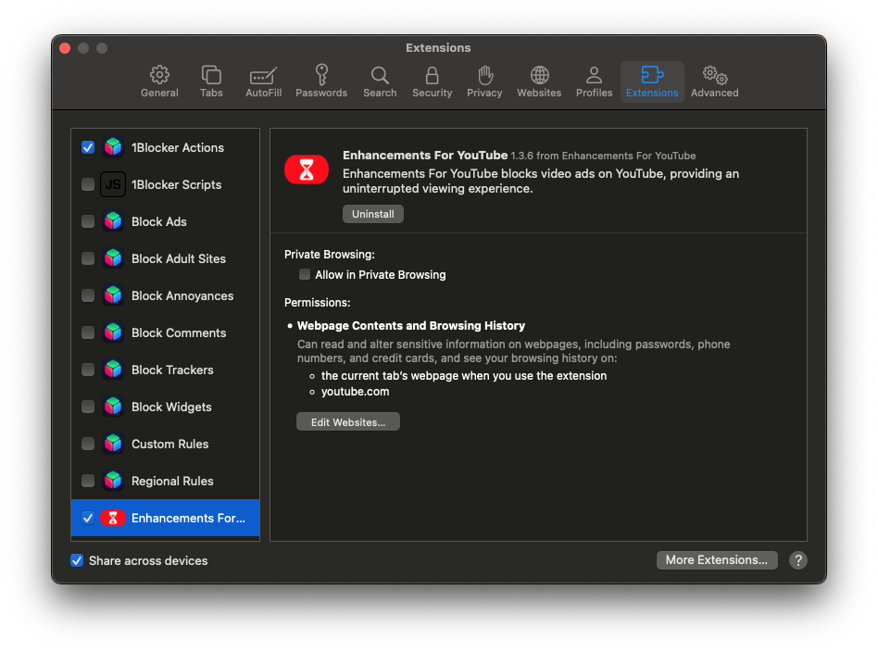
Task: Open the Search magnifier preferences icon
Action: coord(380,75)
